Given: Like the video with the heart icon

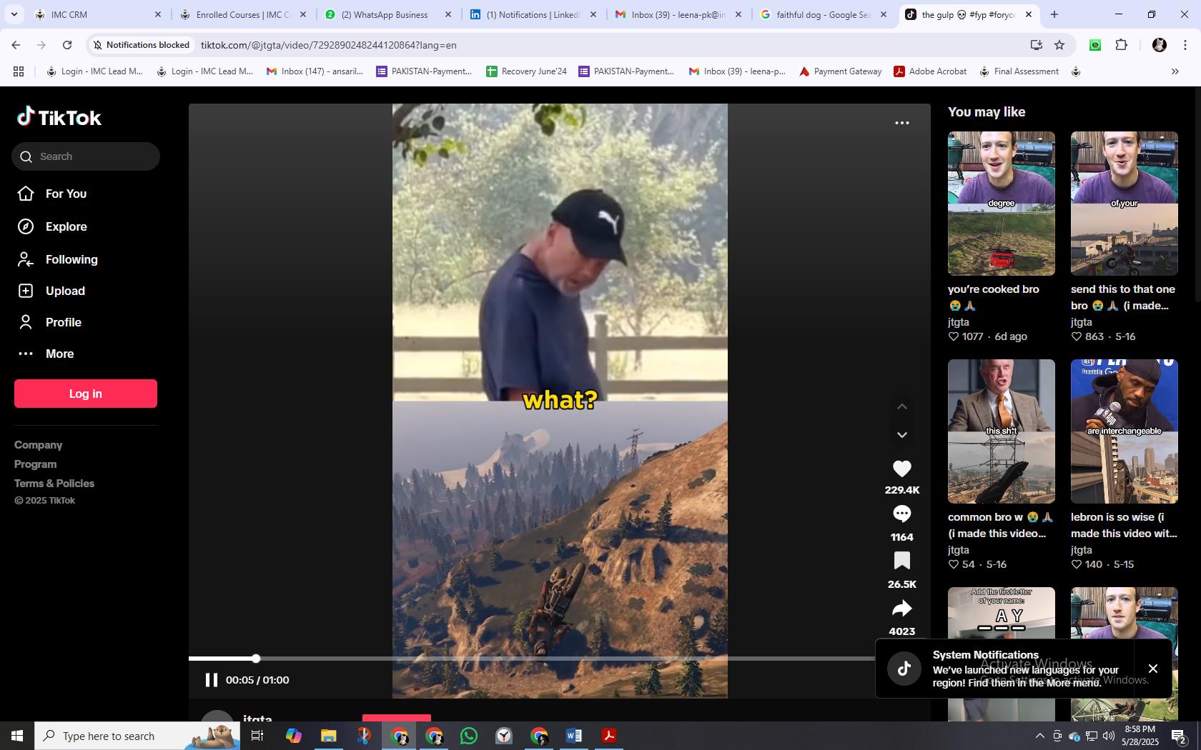Looking at the screenshot, I should tap(902, 469).
